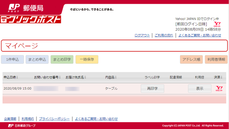Viewport: 229px width, 129px height.
Task: Open 利用者情報 user information
Action: (216, 60)
